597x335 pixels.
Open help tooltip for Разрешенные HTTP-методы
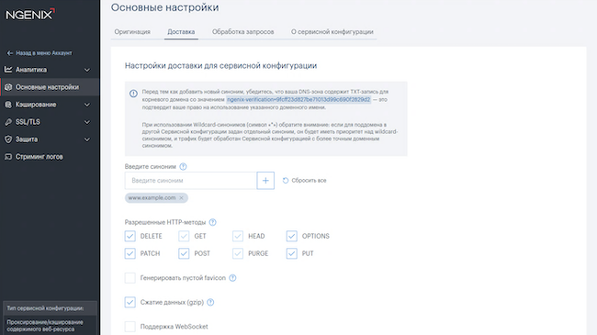[213, 222]
